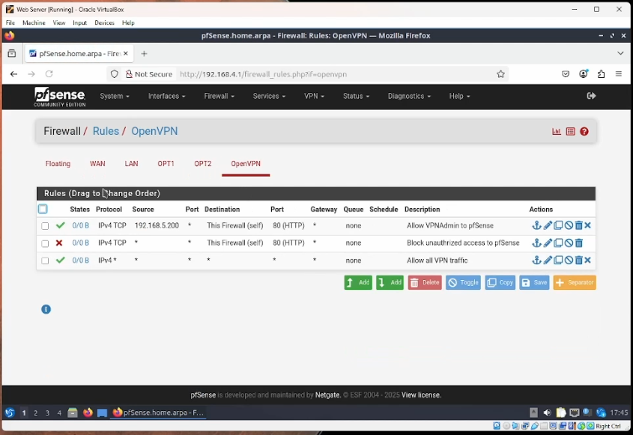Select checkbox for the Block unauthorized access rule
The width and height of the screenshot is (633, 435).
45,243
